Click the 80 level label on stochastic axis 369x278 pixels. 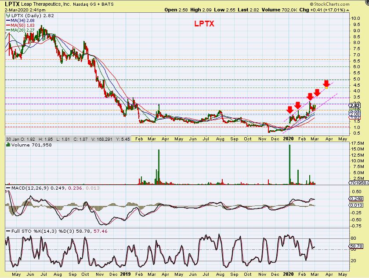click(353, 238)
